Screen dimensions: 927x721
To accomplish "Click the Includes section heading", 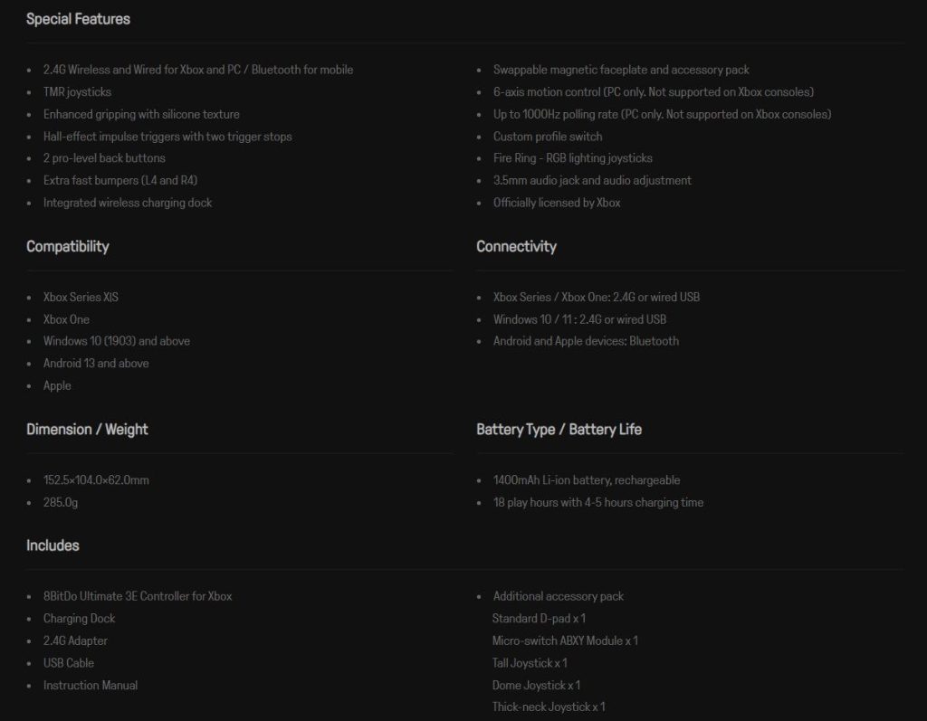I will pos(53,545).
